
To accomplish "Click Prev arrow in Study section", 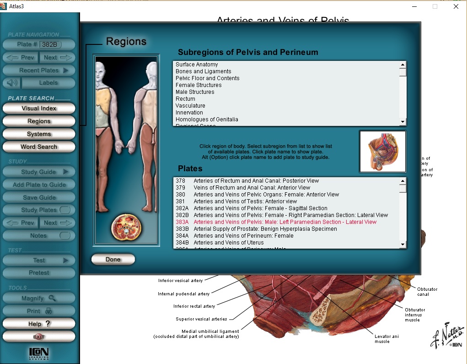I will pyautogui.click(x=21, y=223).
